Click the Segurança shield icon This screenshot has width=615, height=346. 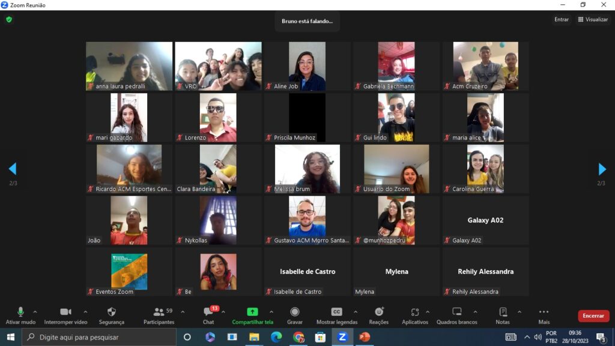coord(111,312)
